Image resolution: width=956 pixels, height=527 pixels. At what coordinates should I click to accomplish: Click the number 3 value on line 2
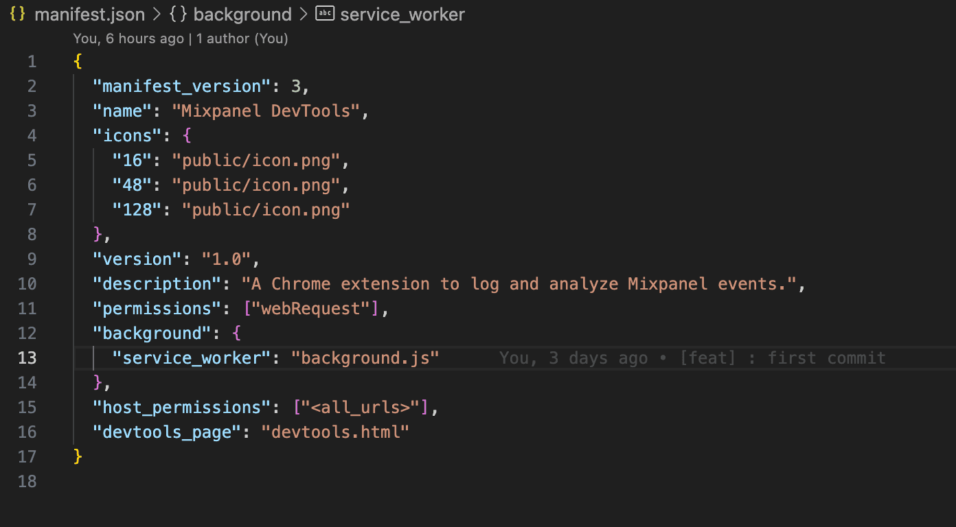pyautogui.click(x=296, y=86)
